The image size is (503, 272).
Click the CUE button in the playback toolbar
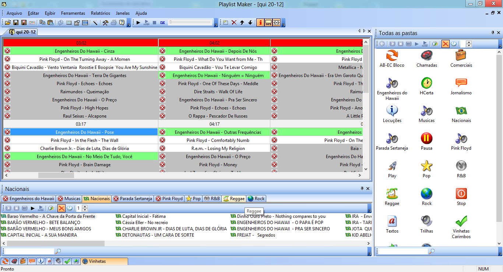(162, 22)
